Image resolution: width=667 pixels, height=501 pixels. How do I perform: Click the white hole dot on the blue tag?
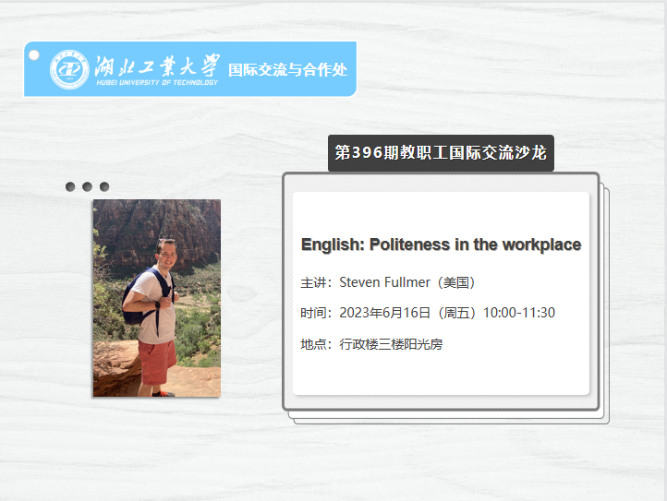pyautogui.click(x=34, y=55)
